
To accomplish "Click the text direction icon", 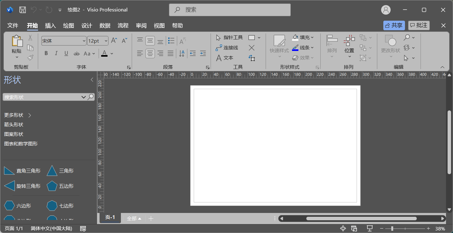I will (x=182, y=53).
